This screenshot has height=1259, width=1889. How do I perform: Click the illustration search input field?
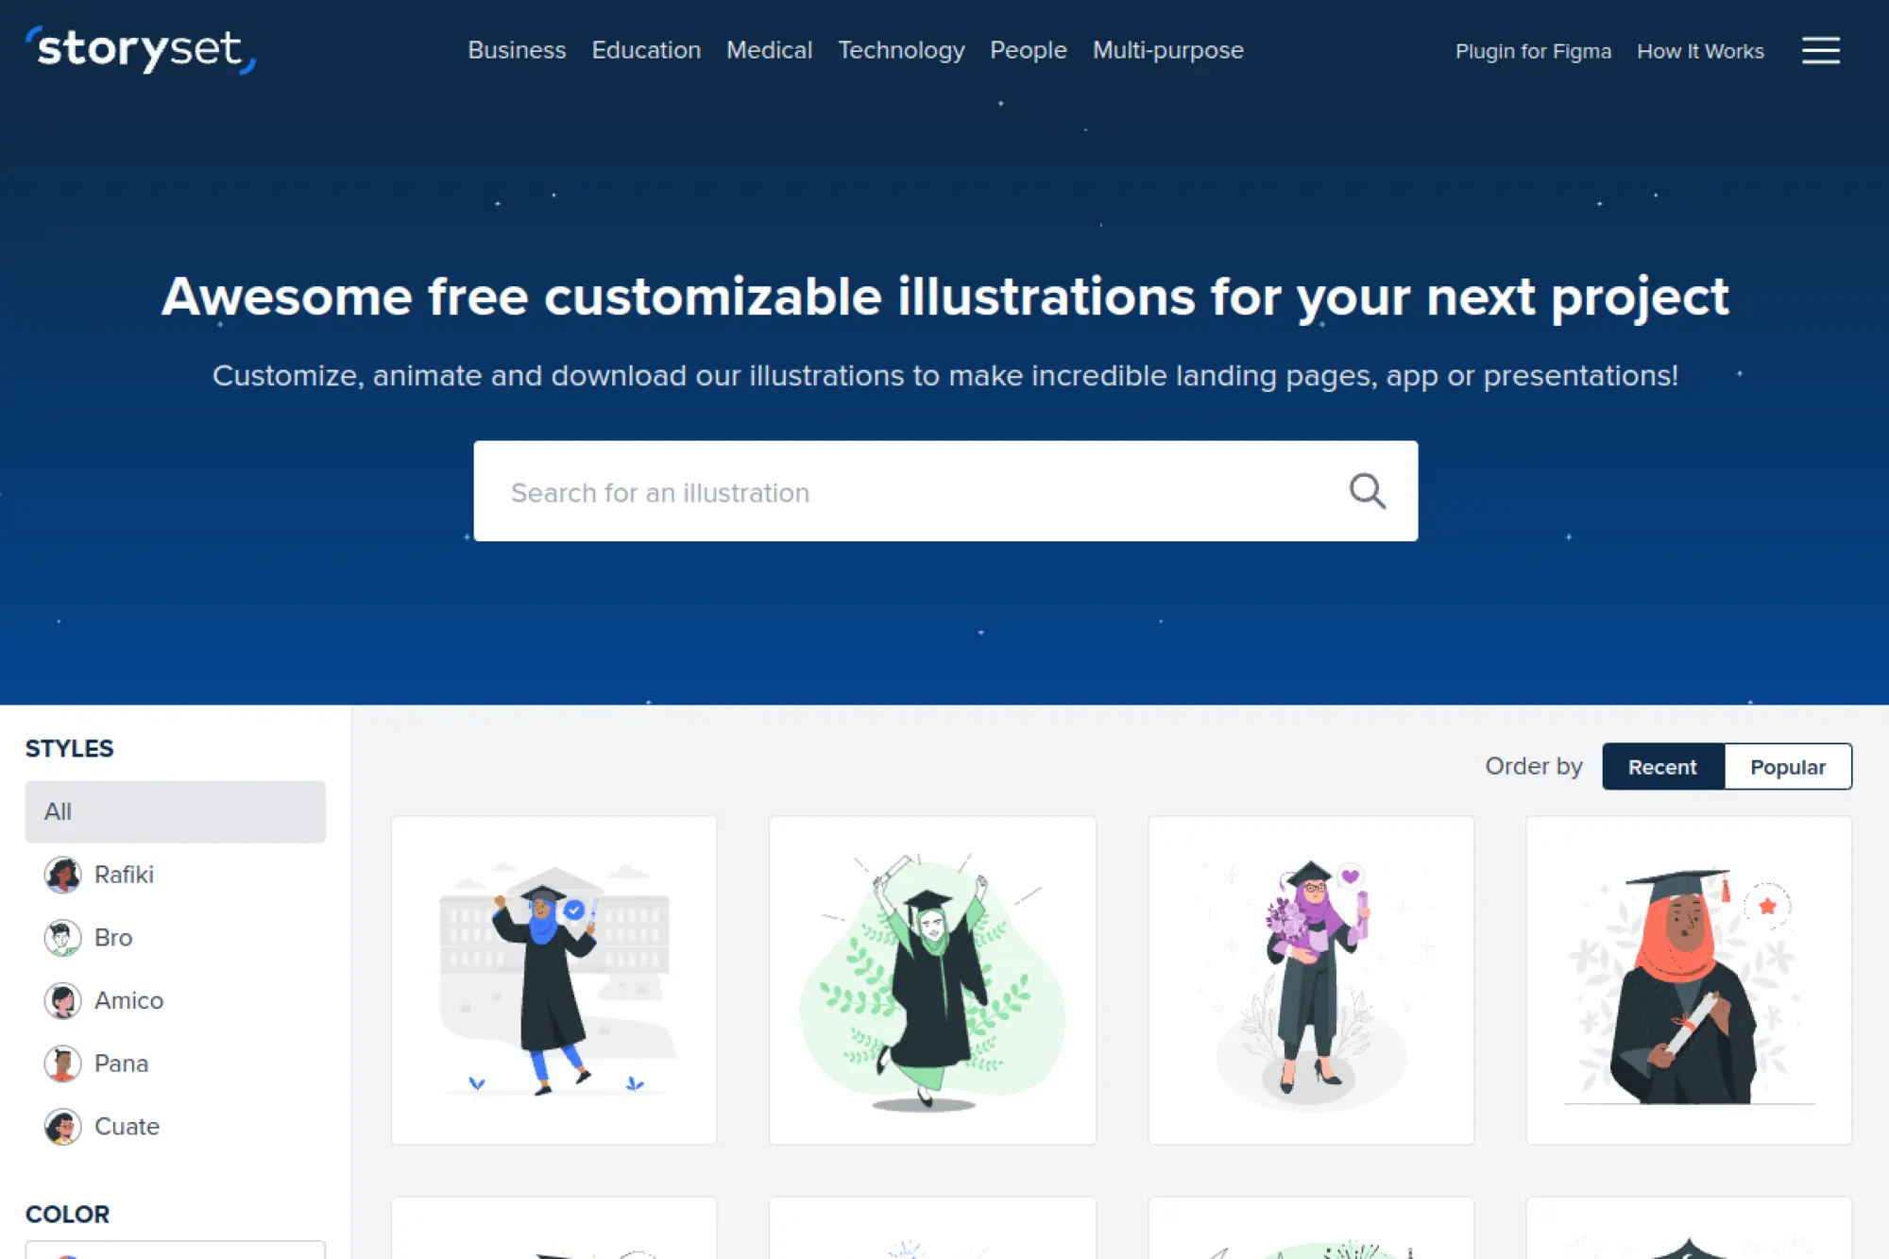[x=907, y=492]
